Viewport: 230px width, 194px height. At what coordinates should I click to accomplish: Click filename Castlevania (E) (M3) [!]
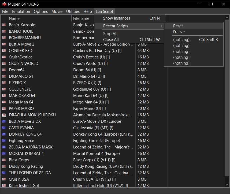[x=93, y=128]
